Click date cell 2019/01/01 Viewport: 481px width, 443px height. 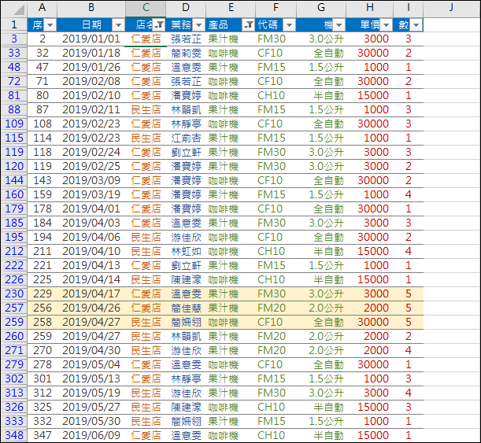click(x=91, y=39)
